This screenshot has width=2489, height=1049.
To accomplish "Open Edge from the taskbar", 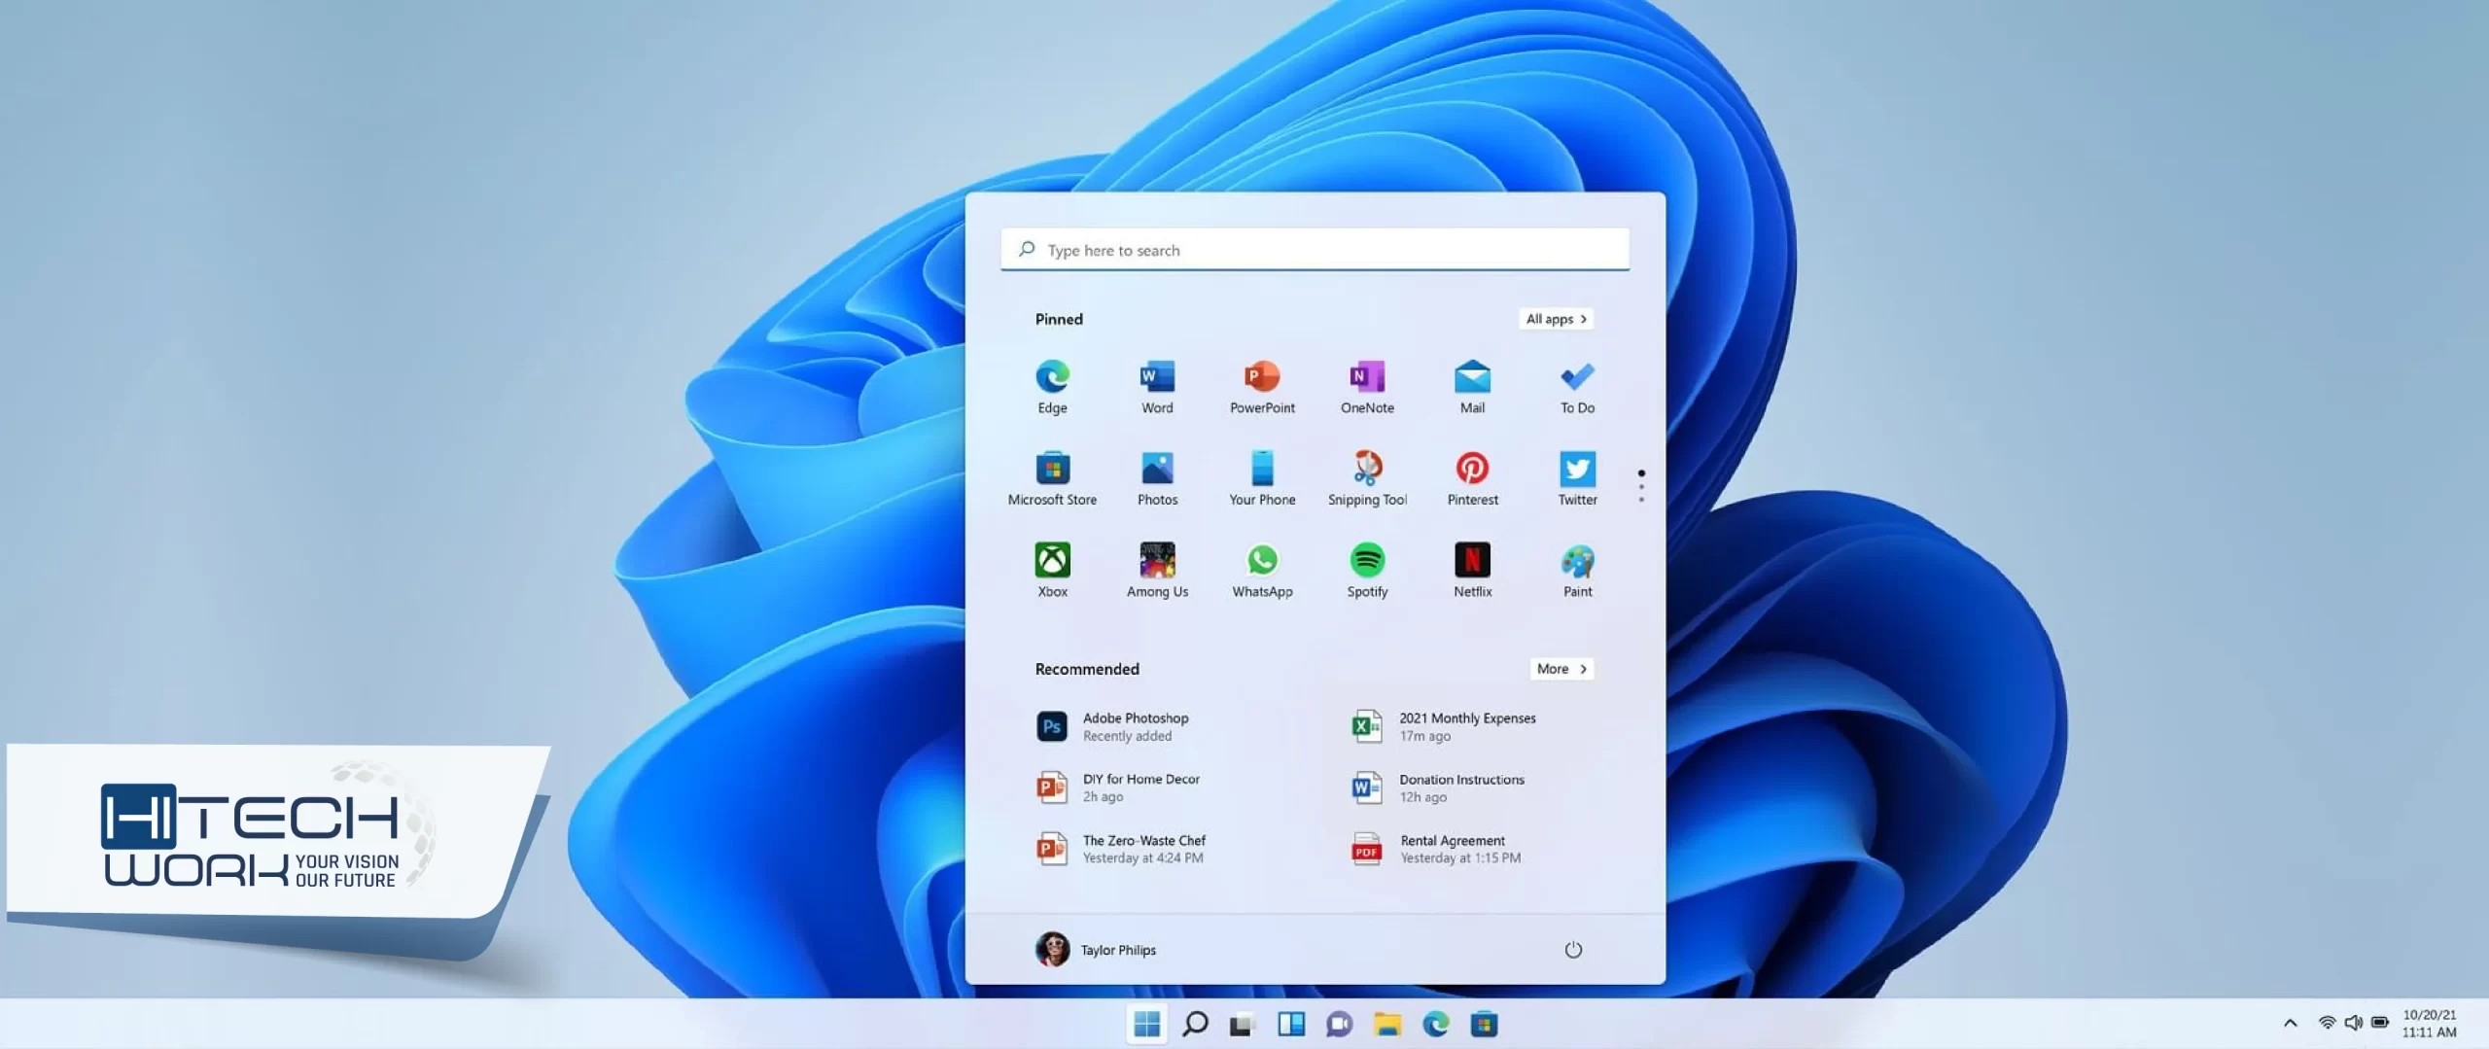I will tap(1435, 1024).
